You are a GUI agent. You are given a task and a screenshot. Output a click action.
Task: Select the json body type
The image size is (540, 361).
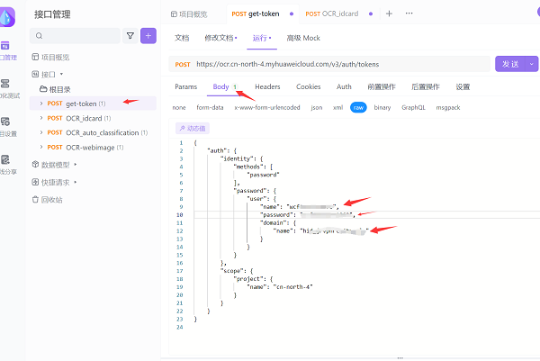(x=317, y=107)
